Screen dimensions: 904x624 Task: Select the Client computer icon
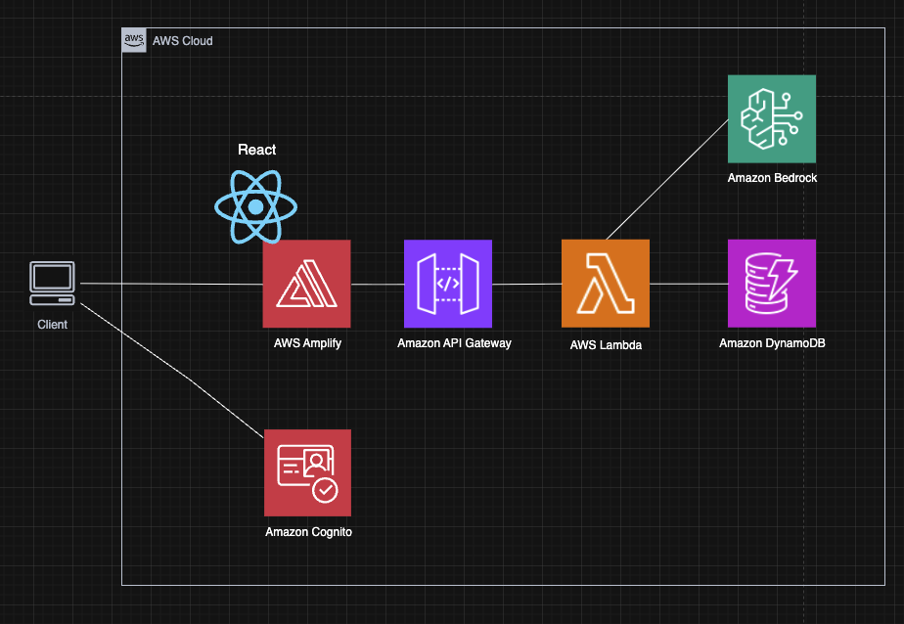point(53,283)
